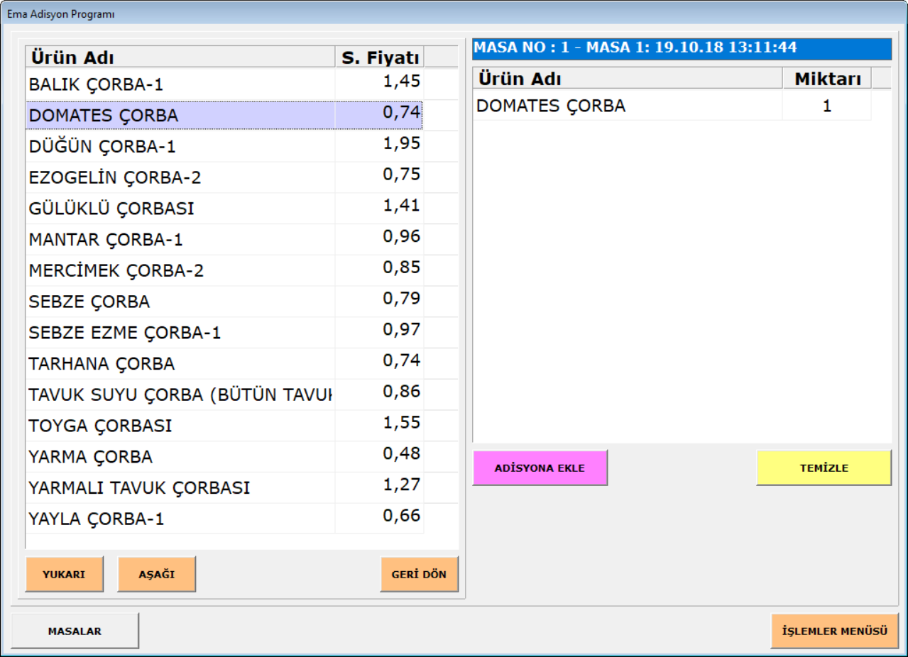Image resolution: width=908 pixels, height=657 pixels.
Task: Click the product list Ürün Adı header
Action: pos(180,57)
